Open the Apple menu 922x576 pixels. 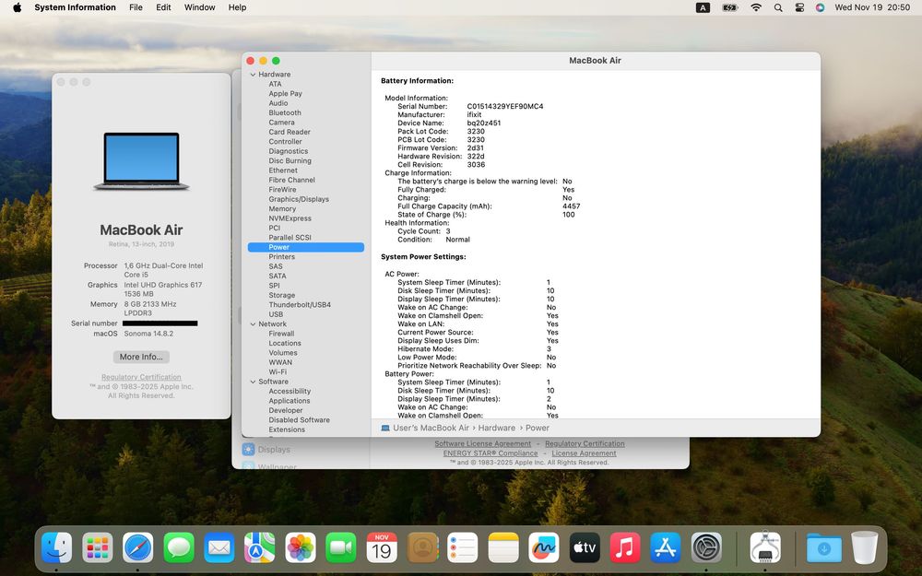click(x=17, y=7)
